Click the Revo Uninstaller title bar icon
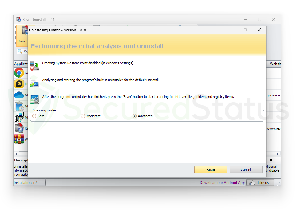Screen dimensions: 297x210 coord(18,19)
